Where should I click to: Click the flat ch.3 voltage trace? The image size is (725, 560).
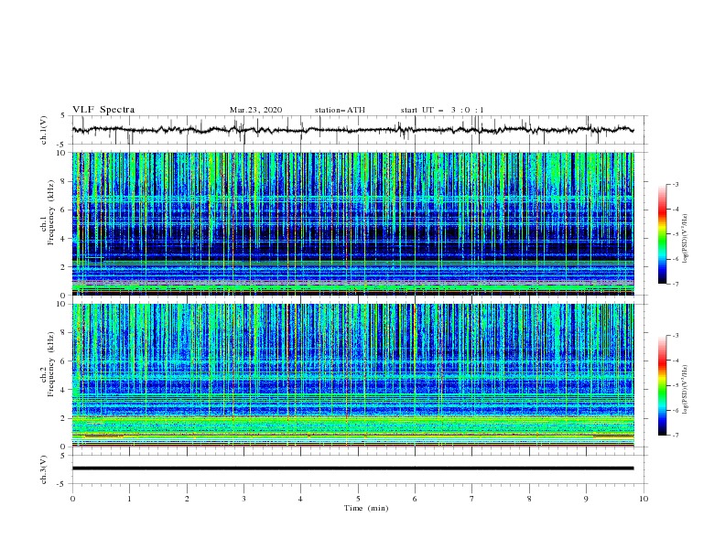pos(352,468)
